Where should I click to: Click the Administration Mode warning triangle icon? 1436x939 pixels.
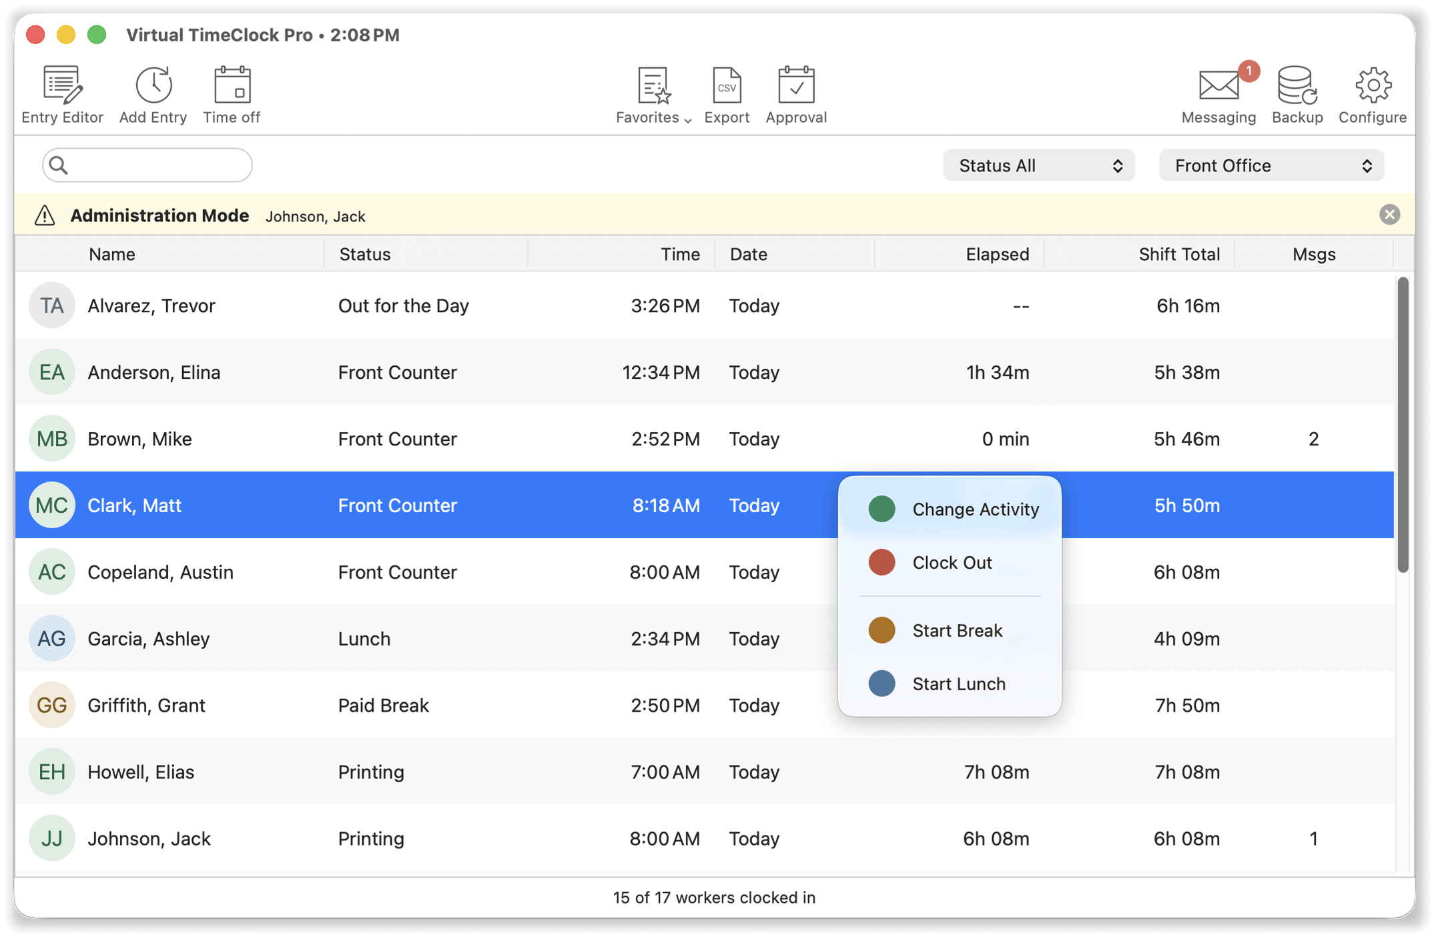(45, 215)
